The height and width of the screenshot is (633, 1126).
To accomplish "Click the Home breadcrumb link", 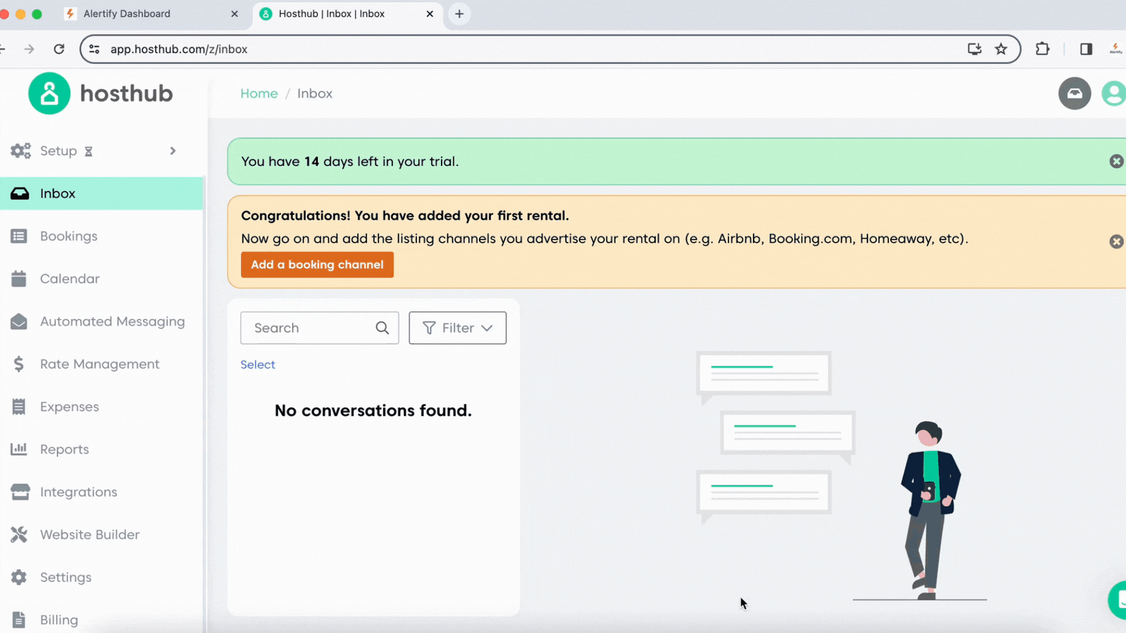I will point(259,94).
